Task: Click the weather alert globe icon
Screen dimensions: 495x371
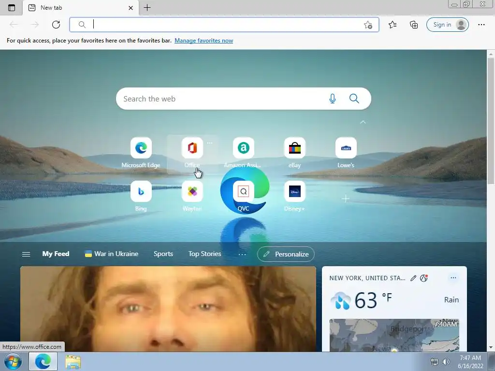Action: 423,278
